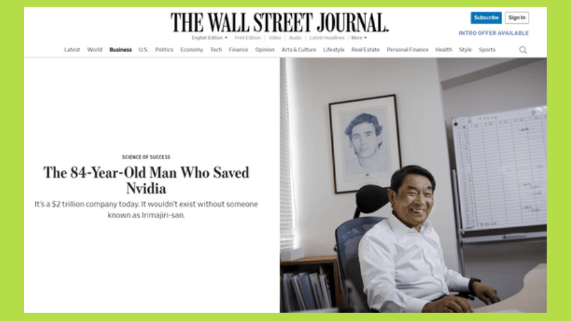571x321 pixels.
Task: Click the Sign In button
Action: [517, 17]
